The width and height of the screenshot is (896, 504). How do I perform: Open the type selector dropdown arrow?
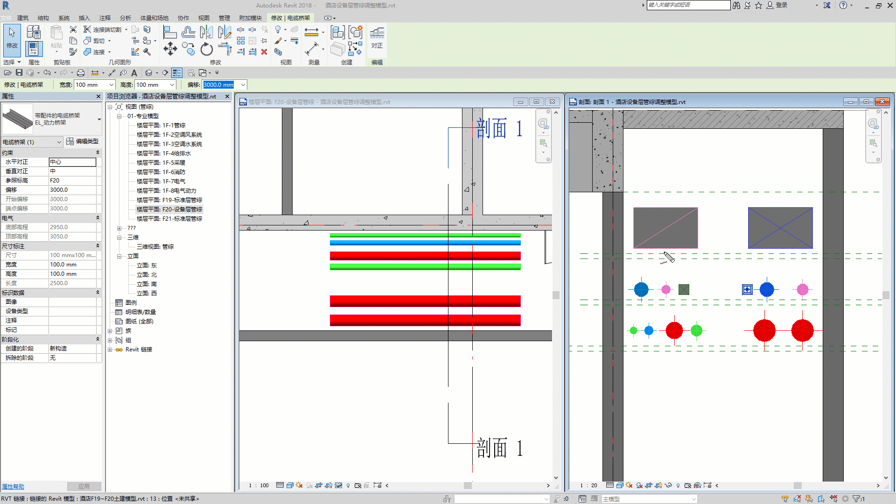tap(99, 119)
